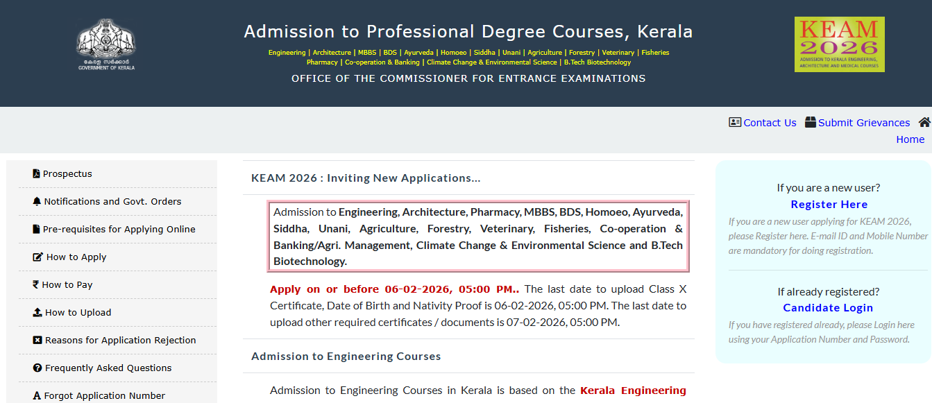The width and height of the screenshot is (932, 403).
Task: Open the Candidate Login link
Action: [827, 307]
